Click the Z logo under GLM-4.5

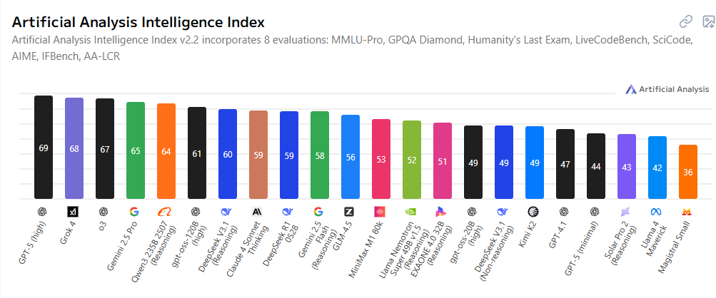pos(349,212)
